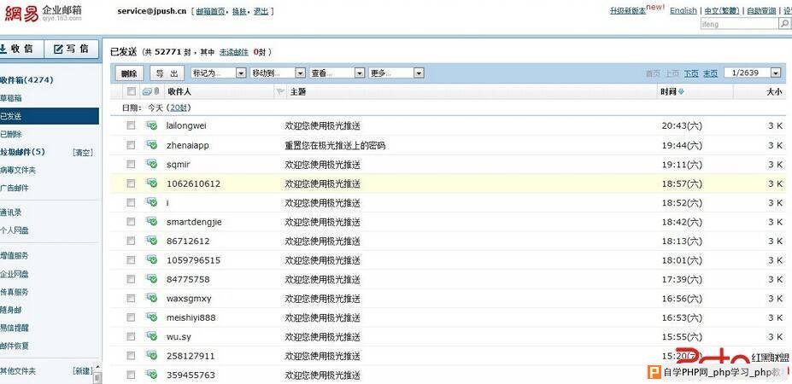Open the 更多 dropdown
This screenshot has height=384, width=792.
[396, 73]
